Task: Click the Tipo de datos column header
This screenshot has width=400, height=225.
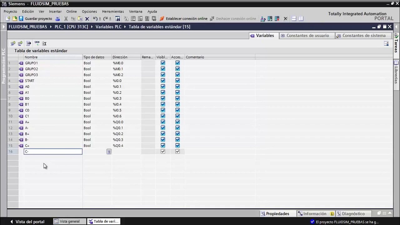Action: click(97, 57)
